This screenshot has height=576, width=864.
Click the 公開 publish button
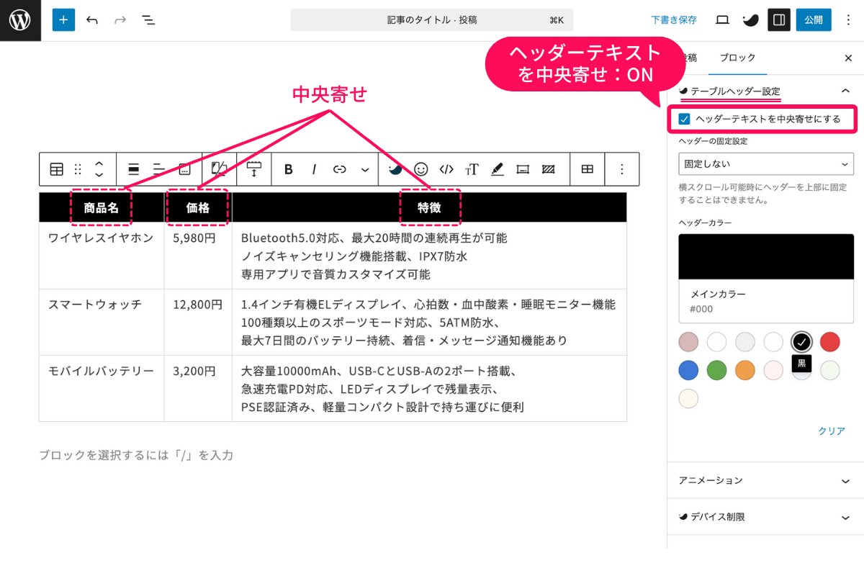pos(814,19)
